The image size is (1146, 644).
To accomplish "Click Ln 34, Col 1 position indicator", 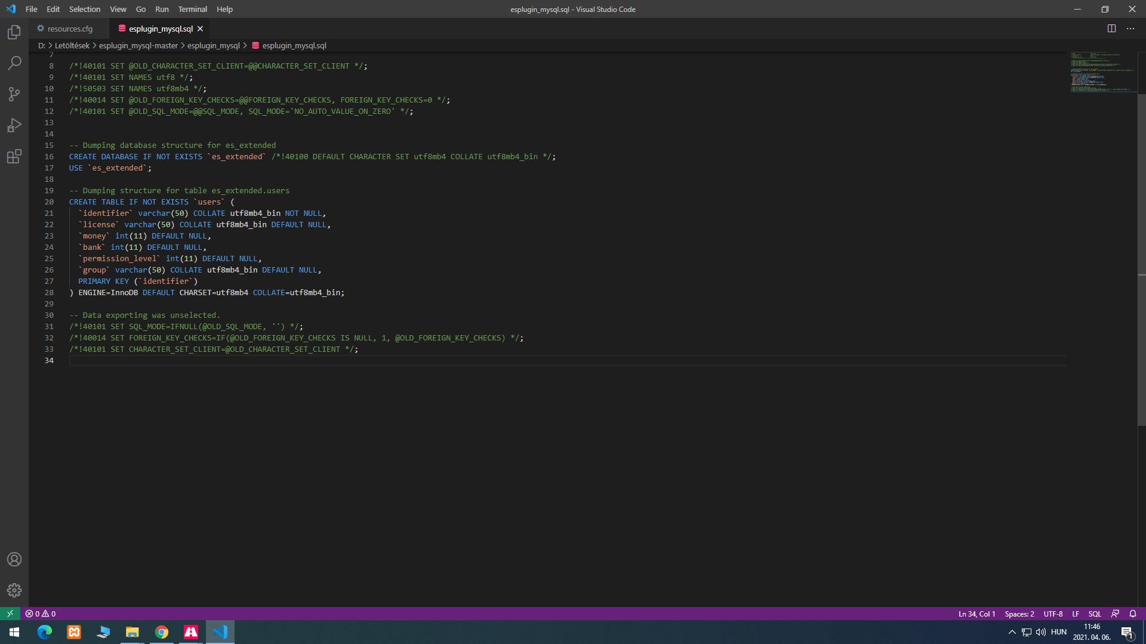I will click(976, 614).
